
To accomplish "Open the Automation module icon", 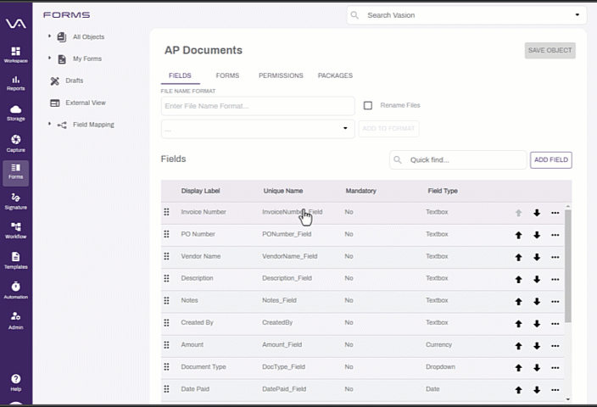I will point(15,290).
